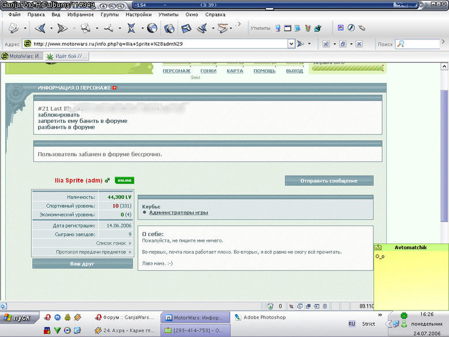Open the Back button history dropdown arrow

click(51, 28)
